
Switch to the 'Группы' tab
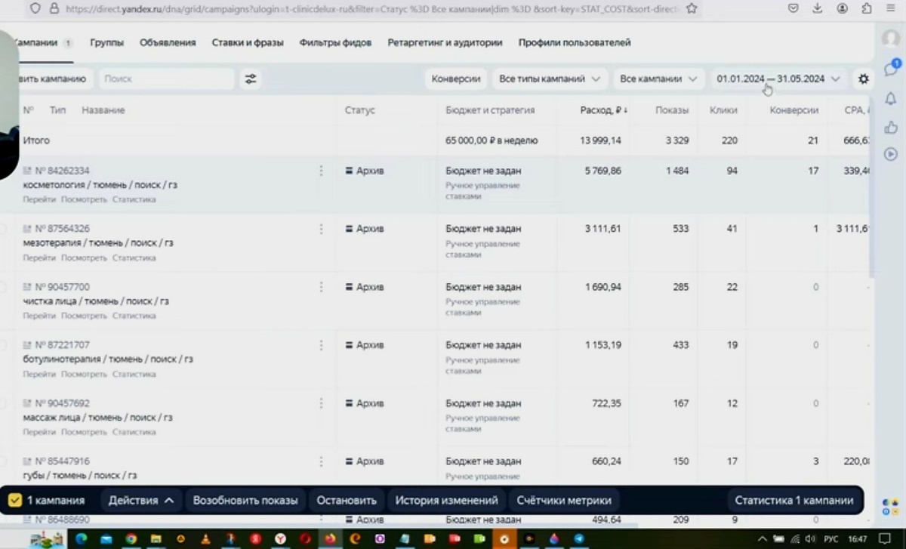106,43
